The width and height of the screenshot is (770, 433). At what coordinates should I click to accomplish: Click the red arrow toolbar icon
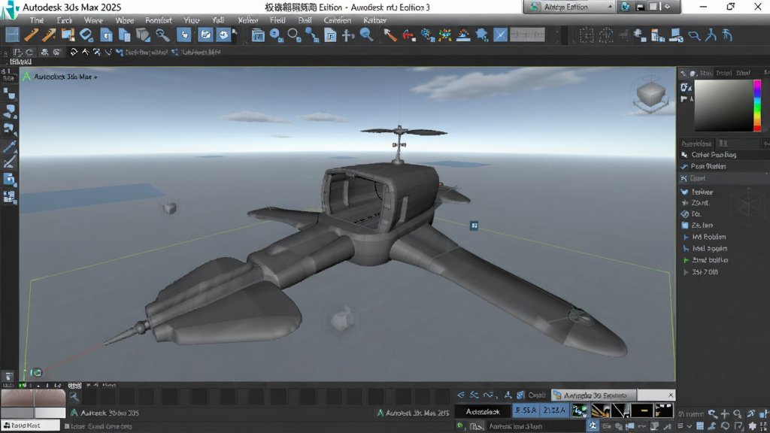tap(408, 35)
